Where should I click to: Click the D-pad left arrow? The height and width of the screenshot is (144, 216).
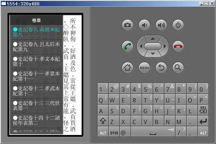click(141, 46)
